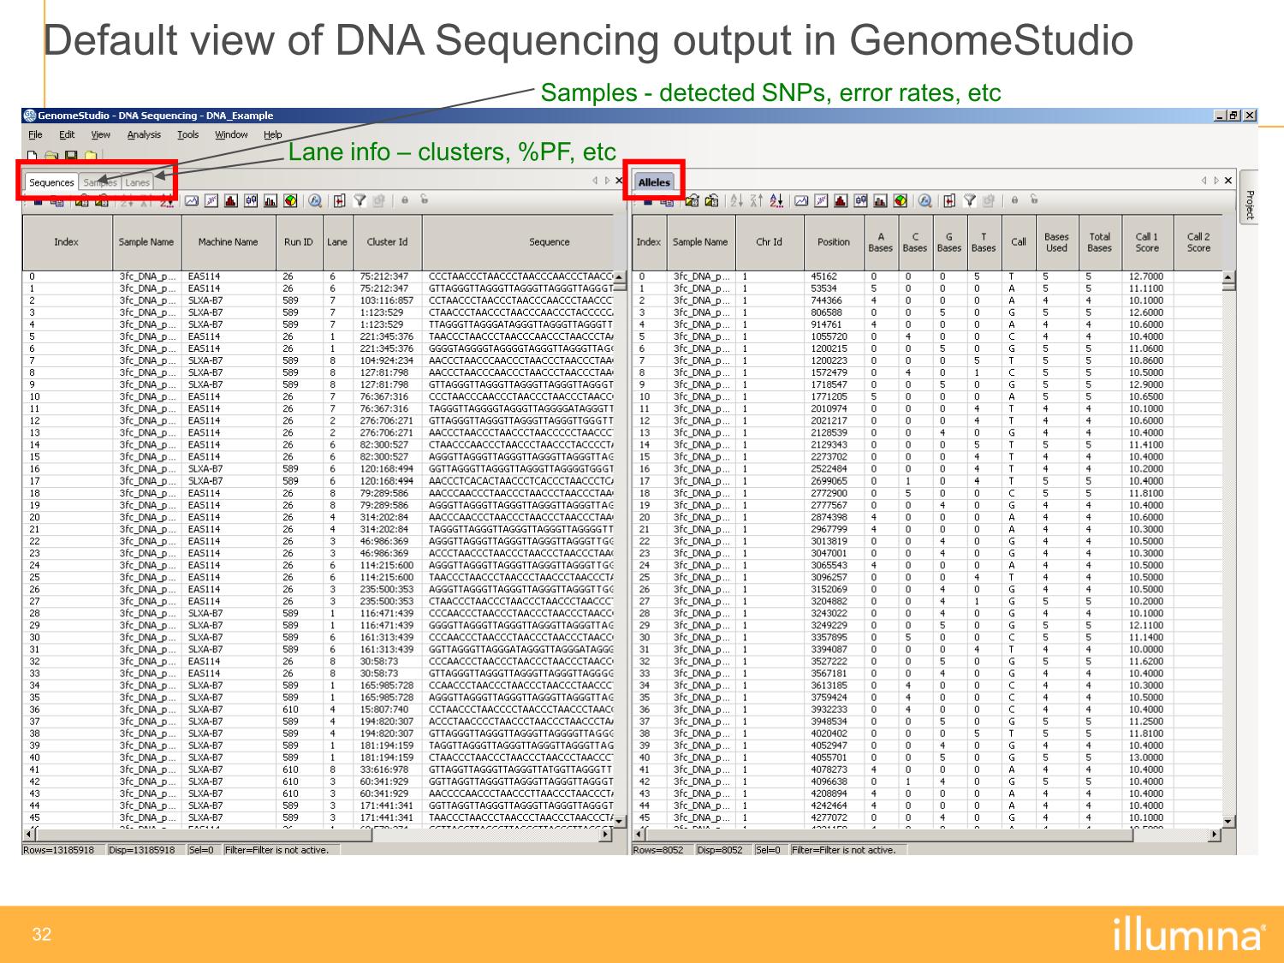Open the Tools menu
This screenshot has width=1284, height=963.
(187, 134)
